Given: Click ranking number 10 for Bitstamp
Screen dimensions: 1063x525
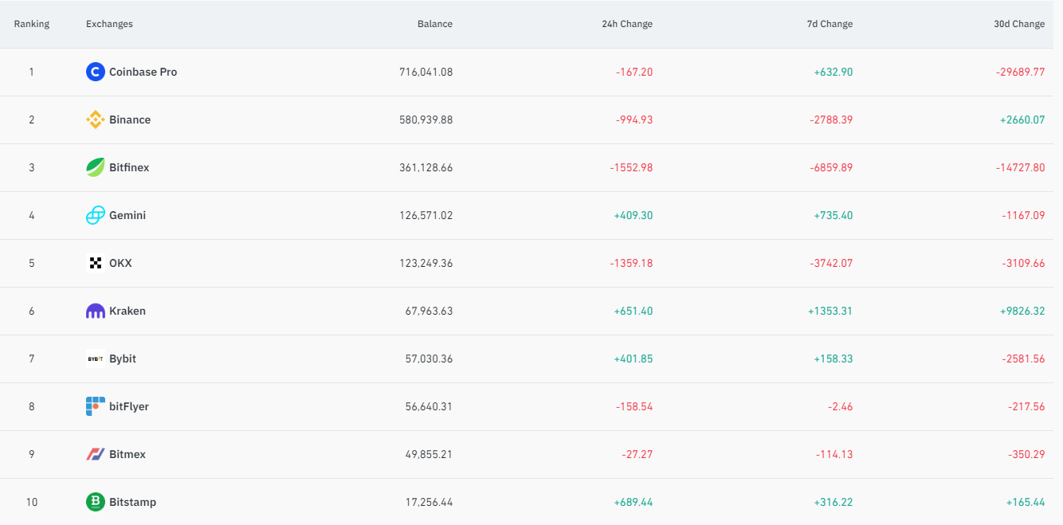Looking at the screenshot, I should (32, 502).
